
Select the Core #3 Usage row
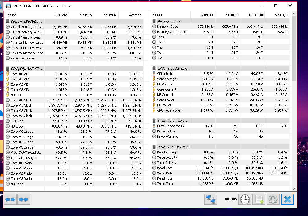pyautogui.click(x=74, y=147)
